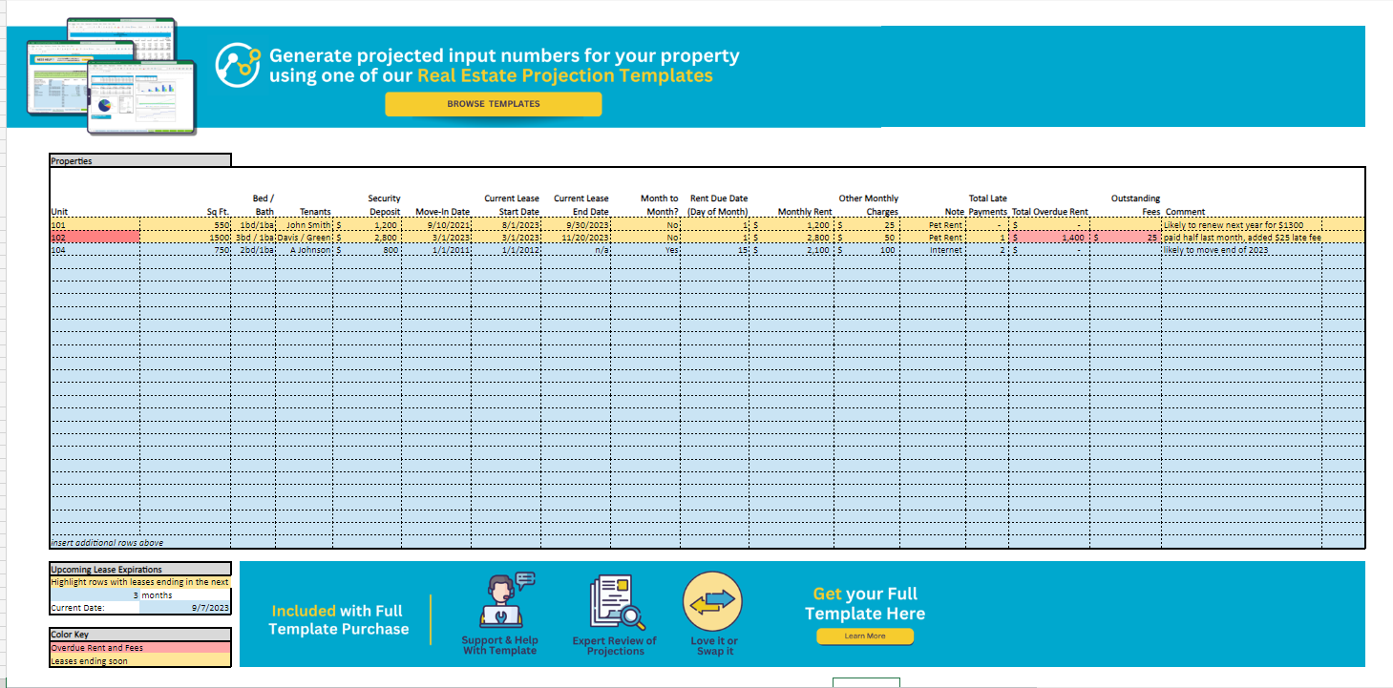
Task: Click the circular molecule logo in the banner
Action: tap(237, 63)
